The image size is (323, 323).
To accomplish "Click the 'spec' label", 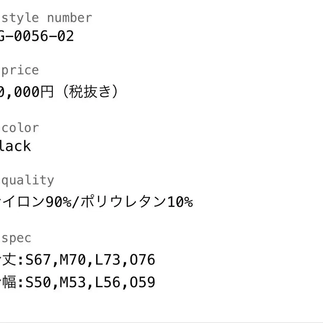I will 16,238.
